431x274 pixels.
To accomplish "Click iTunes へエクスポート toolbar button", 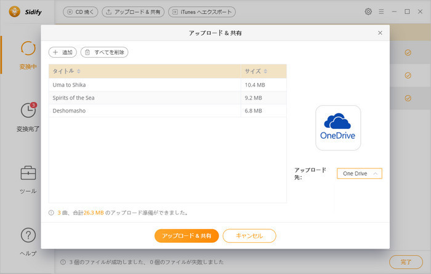I will tap(202, 12).
